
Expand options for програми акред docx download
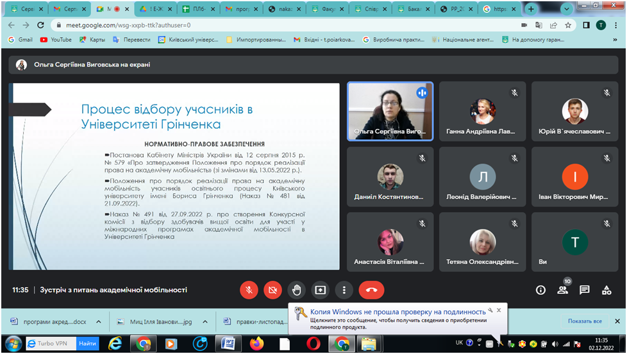(x=99, y=321)
